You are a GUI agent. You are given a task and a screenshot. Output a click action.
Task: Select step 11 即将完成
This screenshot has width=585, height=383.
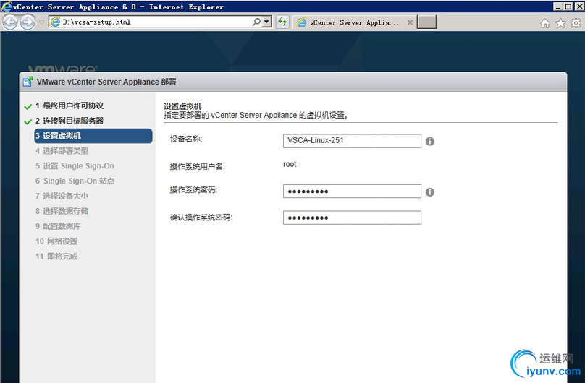[56, 256]
